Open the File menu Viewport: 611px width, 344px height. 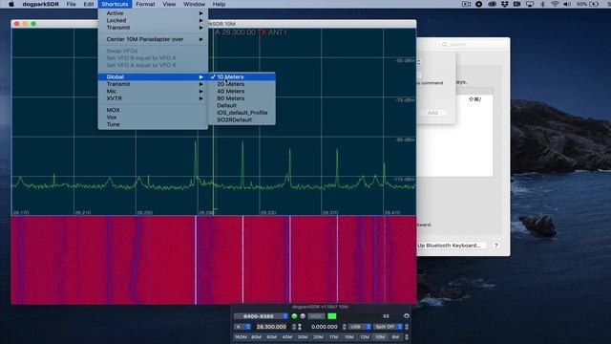click(71, 4)
